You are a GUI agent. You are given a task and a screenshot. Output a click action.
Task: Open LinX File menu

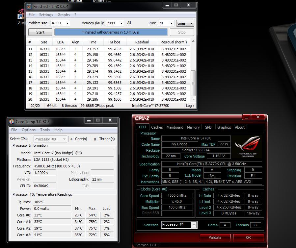coord(32,15)
